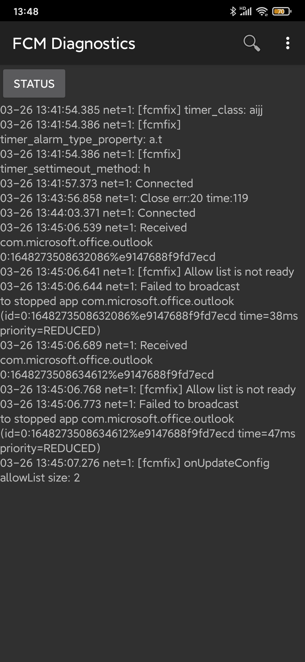Tap the timer_class aijj log line

tap(131, 110)
